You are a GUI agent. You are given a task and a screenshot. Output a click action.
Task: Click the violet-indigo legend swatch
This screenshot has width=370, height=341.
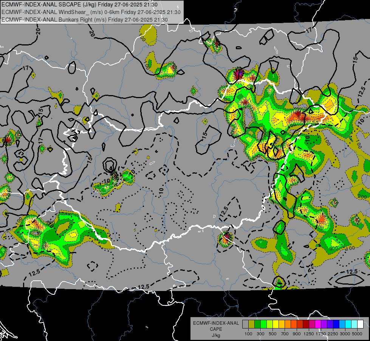point(330,324)
